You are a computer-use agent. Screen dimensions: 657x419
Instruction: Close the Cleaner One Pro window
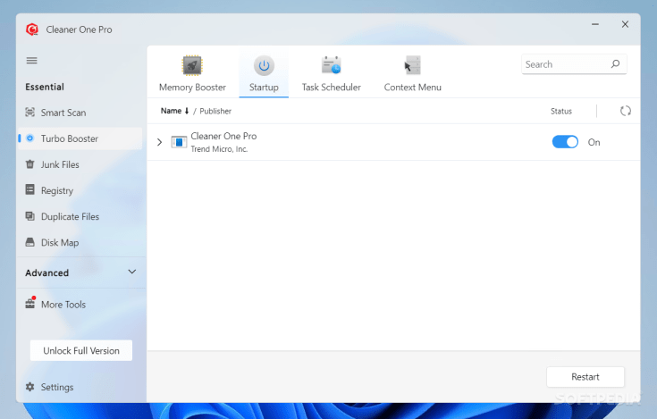pyautogui.click(x=625, y=24)
